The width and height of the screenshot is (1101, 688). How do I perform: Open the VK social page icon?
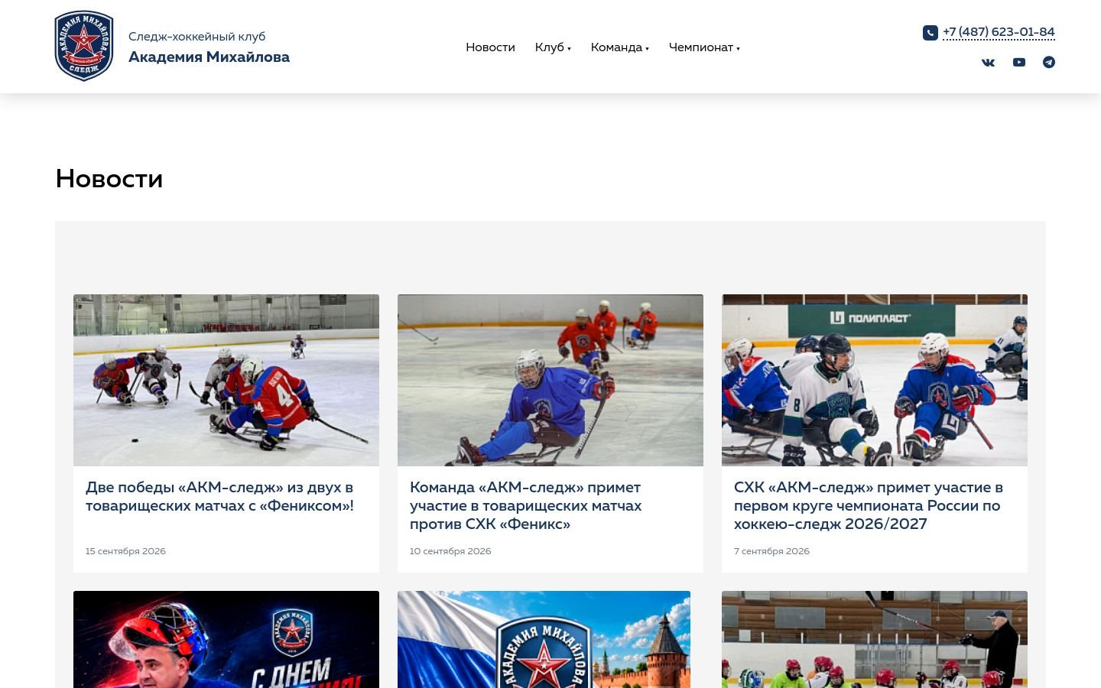pos(989,63)
